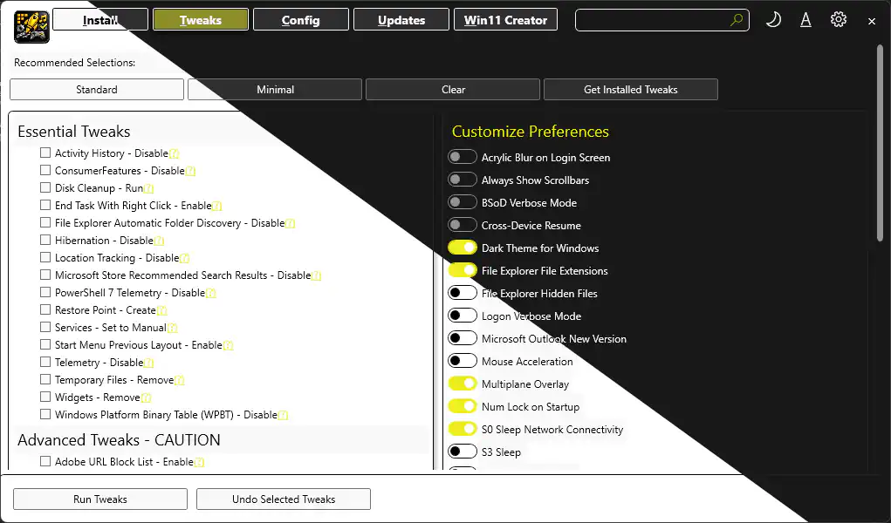891x523 pixels.
Task: Open the Win11 Creator tab
Action: coord(505,20)
